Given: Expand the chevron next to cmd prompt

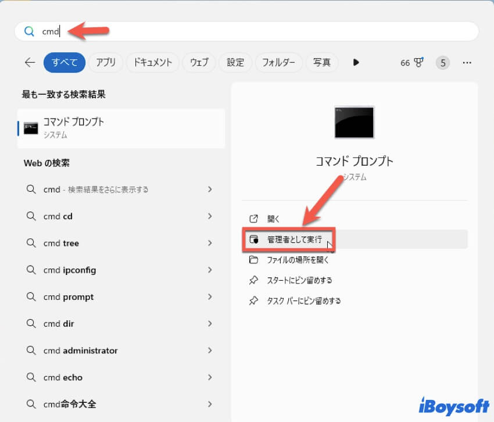Looking at the screenshot, I should click(x=210, y=297).
